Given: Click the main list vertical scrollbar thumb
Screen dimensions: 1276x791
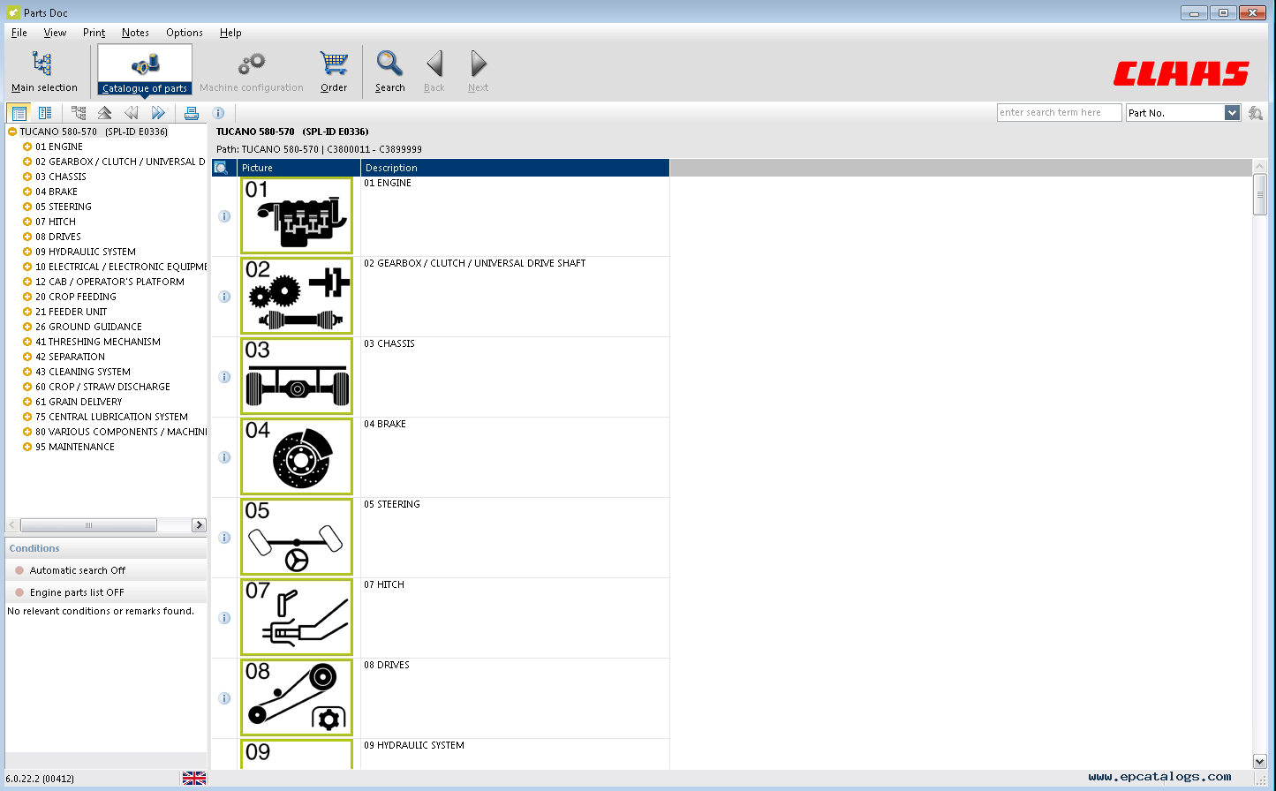Looking at the screenshot, I should pyautogui.click(x=1260, y=195).
